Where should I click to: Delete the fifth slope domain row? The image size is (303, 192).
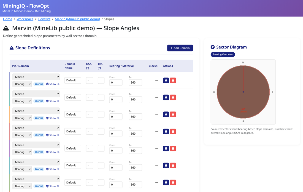[x=173, y=148]
